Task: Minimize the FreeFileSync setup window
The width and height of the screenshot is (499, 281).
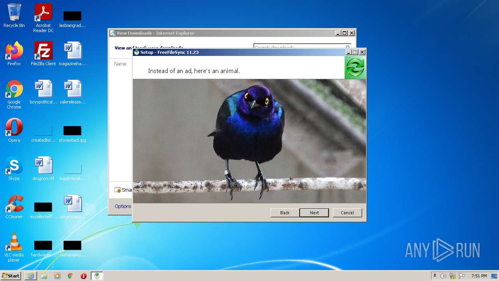Action: [x=348, y=52]
